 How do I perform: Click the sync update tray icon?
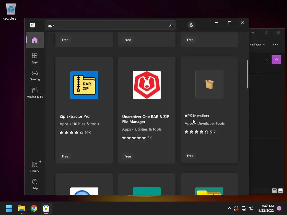236,208
